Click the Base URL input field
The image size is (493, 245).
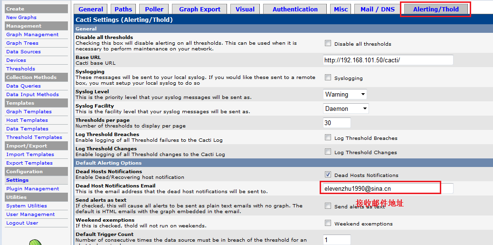click(389, 60)
